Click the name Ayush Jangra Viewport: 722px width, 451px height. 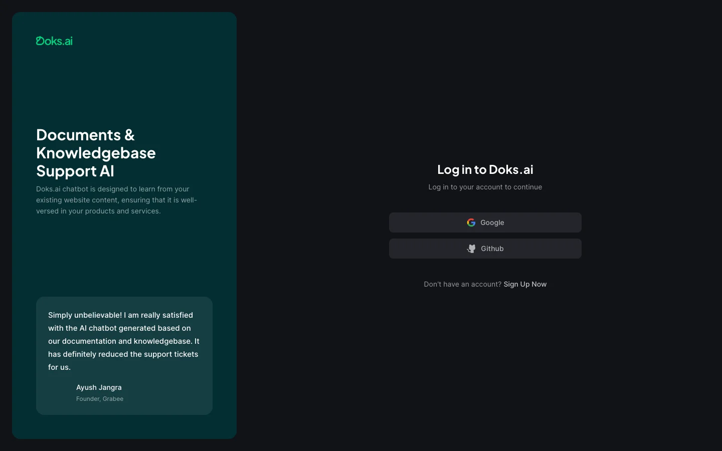99,387
